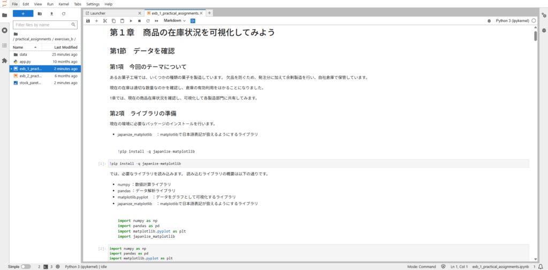Image resolution: width=548 pixels, height=270 pixels.
Task: Save the notebook with the toolbar save icon
Action: (88, 20)
